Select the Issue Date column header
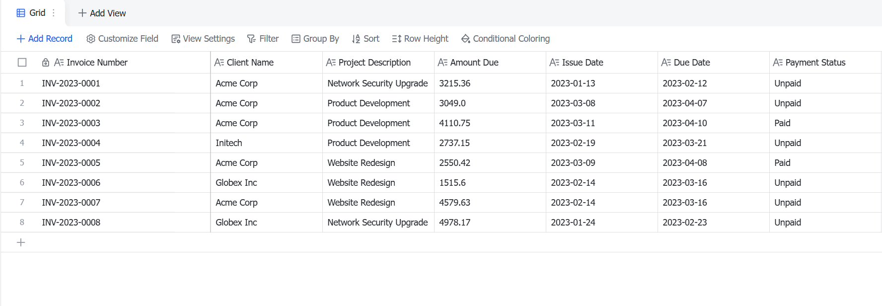The image size is (882, 306). coord(602,63)
